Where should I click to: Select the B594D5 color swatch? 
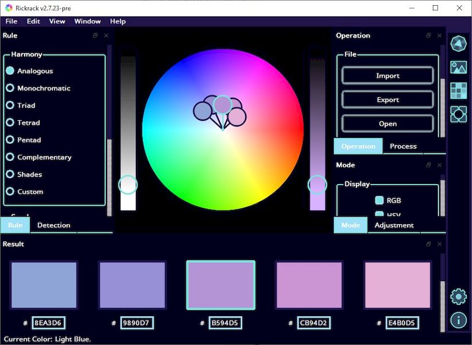(x=220, y=285)
